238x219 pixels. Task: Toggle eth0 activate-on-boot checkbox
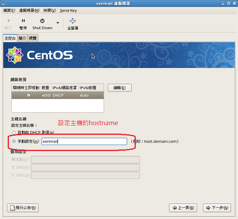29,95
